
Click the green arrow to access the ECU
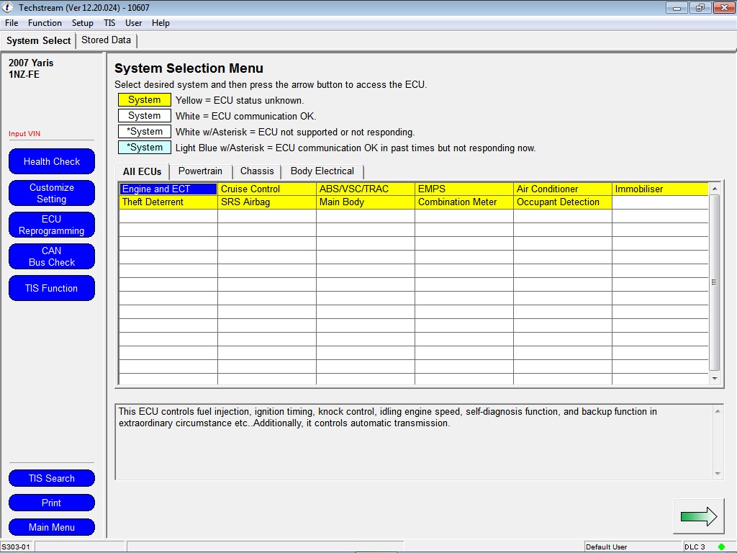697,516
